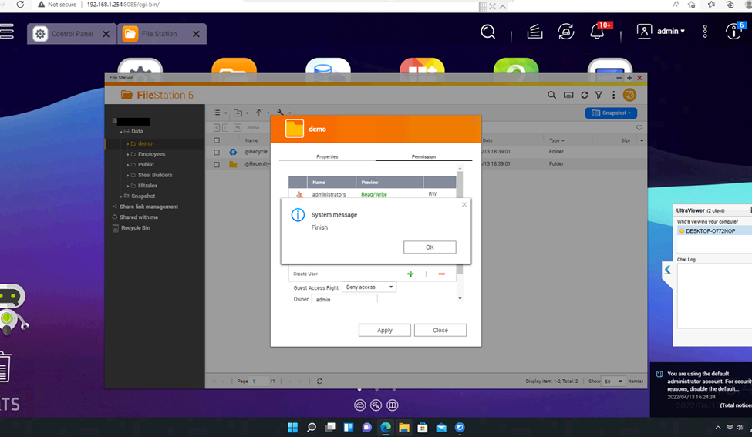The height and width of the screenshot is (437, 752).
Task: Click the orange background task icon
Action: (629, 95)
